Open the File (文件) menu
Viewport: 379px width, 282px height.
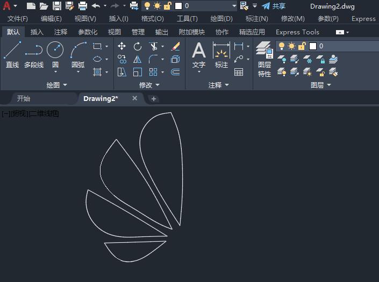17,19
